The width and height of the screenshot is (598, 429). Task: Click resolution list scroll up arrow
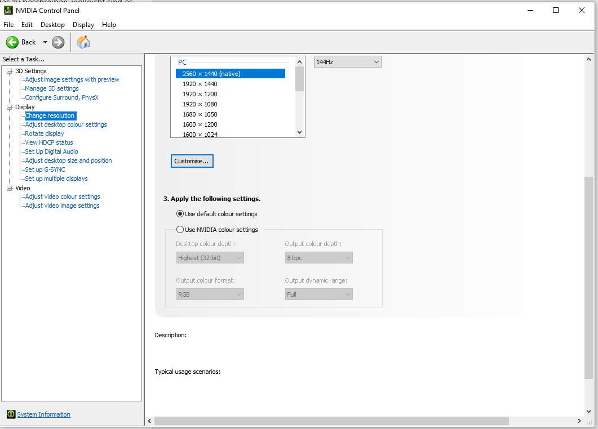[299, 62]
